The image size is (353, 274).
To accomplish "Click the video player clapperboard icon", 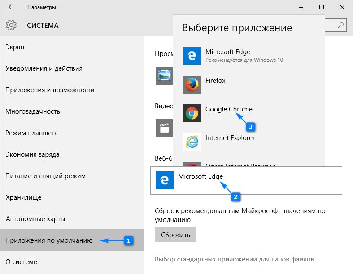I will point(164,128).
